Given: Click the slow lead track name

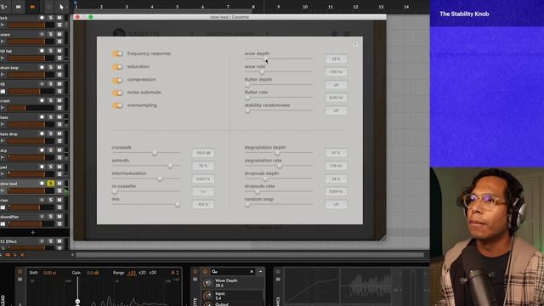Looking at the screenshot, I should click(x=8, y=184).
